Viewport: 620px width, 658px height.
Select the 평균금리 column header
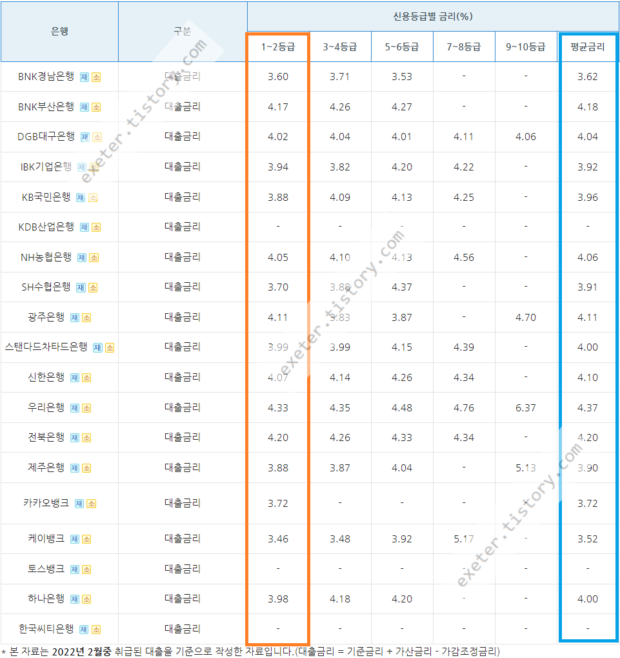click(588, 47)
